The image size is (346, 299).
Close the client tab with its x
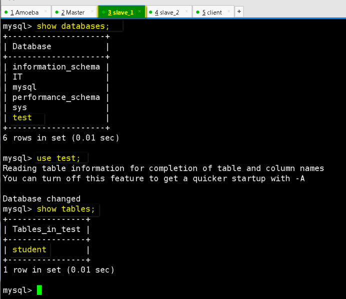click(x=229, y=11)
